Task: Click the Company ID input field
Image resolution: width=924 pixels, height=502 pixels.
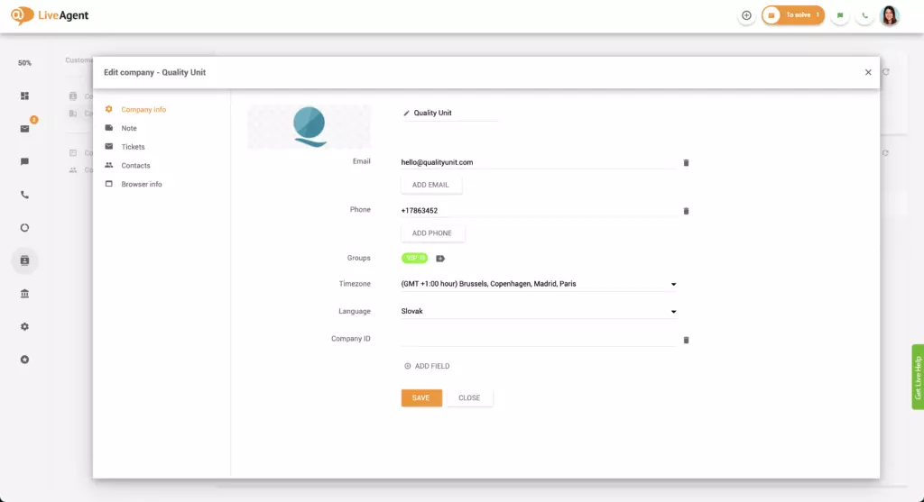Action: click(x=538, y=339)
